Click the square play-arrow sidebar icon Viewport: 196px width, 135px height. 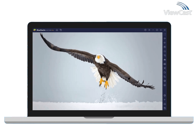pos(165,47)
